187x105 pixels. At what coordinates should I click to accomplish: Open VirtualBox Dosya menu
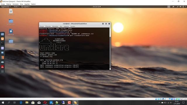(x=3, y=4)
